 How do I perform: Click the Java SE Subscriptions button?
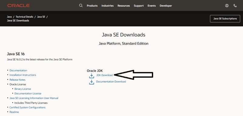point(225,19)
